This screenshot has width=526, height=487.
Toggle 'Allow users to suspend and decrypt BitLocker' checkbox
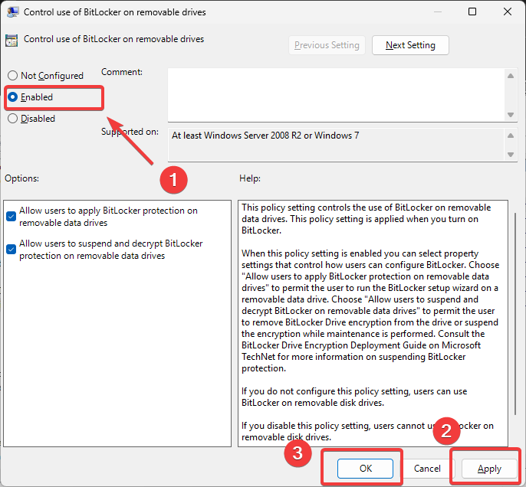pyautogui.click(x=11, y=249)
